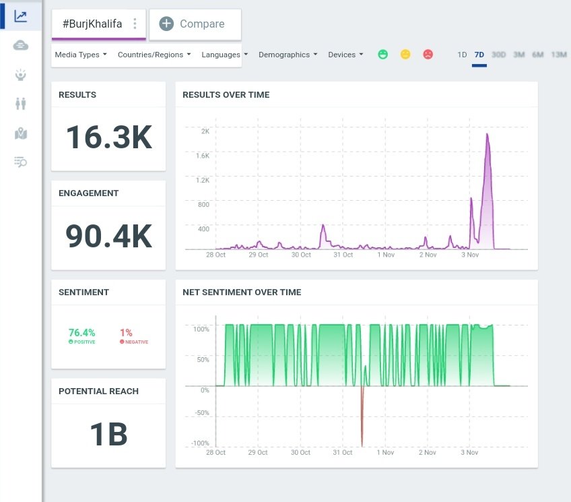Toggle the red negative sentiment filter

coord(427,54)
